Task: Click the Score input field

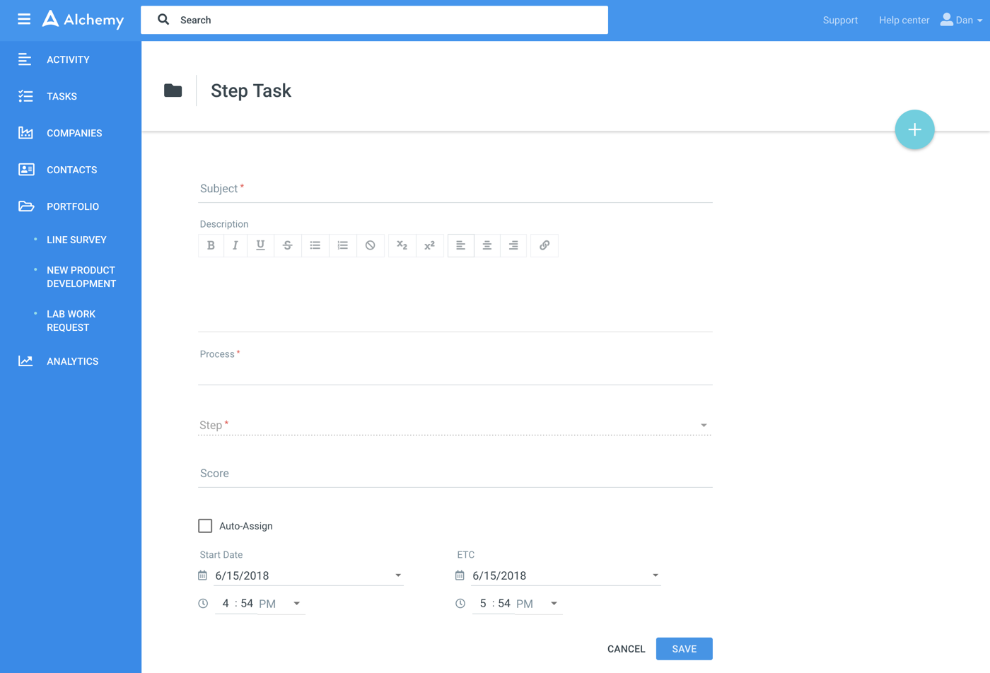Action: (455, 474)
